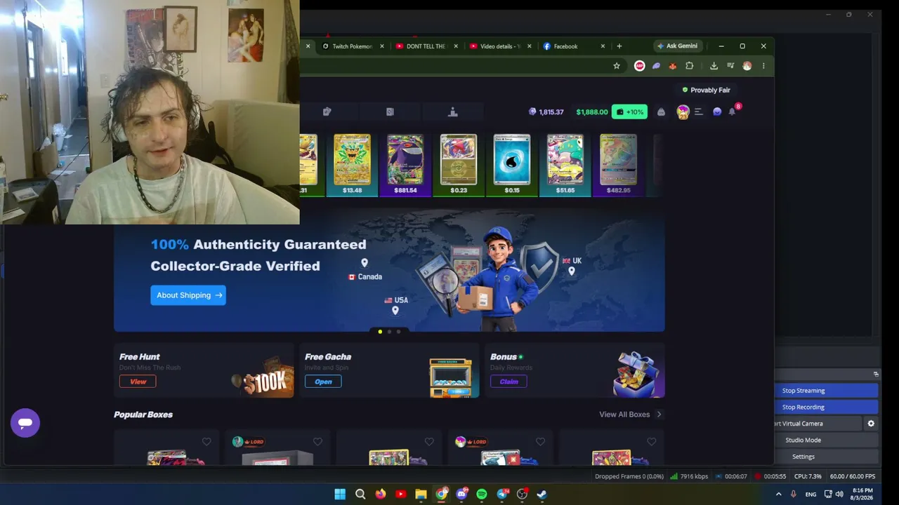Open the user avatar profile
899x505 pixels.
coord(683,112)
